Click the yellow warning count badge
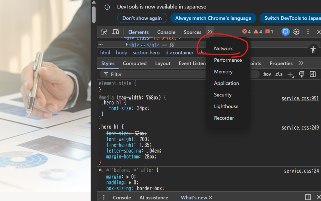Viewport: 321px width, 201px height. (x=258, y=32)
